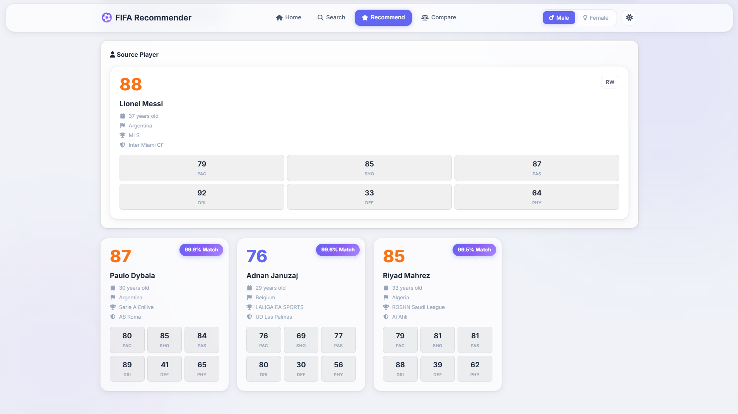Open the Search page

click(x=331, y=17)
